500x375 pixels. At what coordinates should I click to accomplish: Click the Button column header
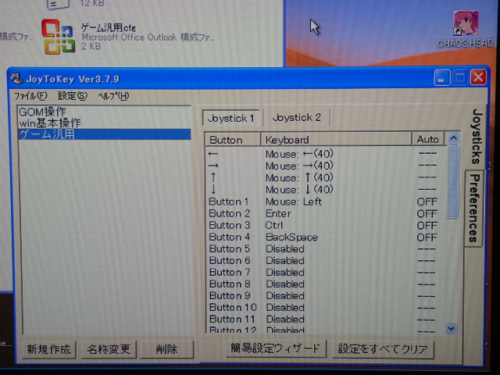click(x=233, y=140)
